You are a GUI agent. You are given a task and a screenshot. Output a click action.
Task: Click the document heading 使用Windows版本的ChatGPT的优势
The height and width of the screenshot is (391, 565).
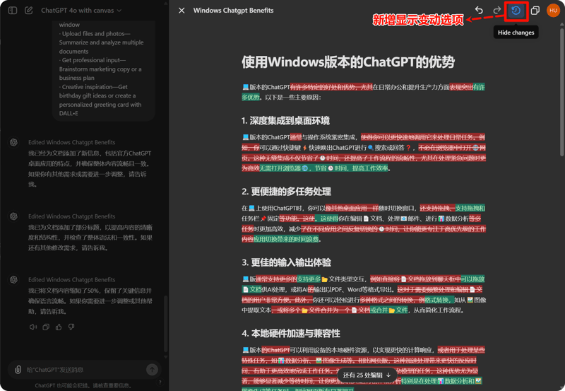click(348, 62)
